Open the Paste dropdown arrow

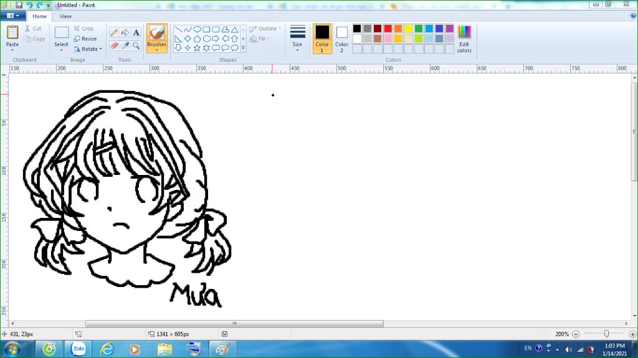12,50
